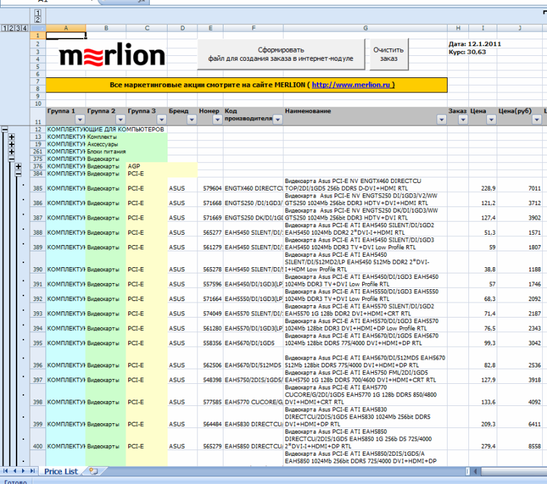
Task: Expand the Комплекты group at row 13
Action: [x=12, y=137]
